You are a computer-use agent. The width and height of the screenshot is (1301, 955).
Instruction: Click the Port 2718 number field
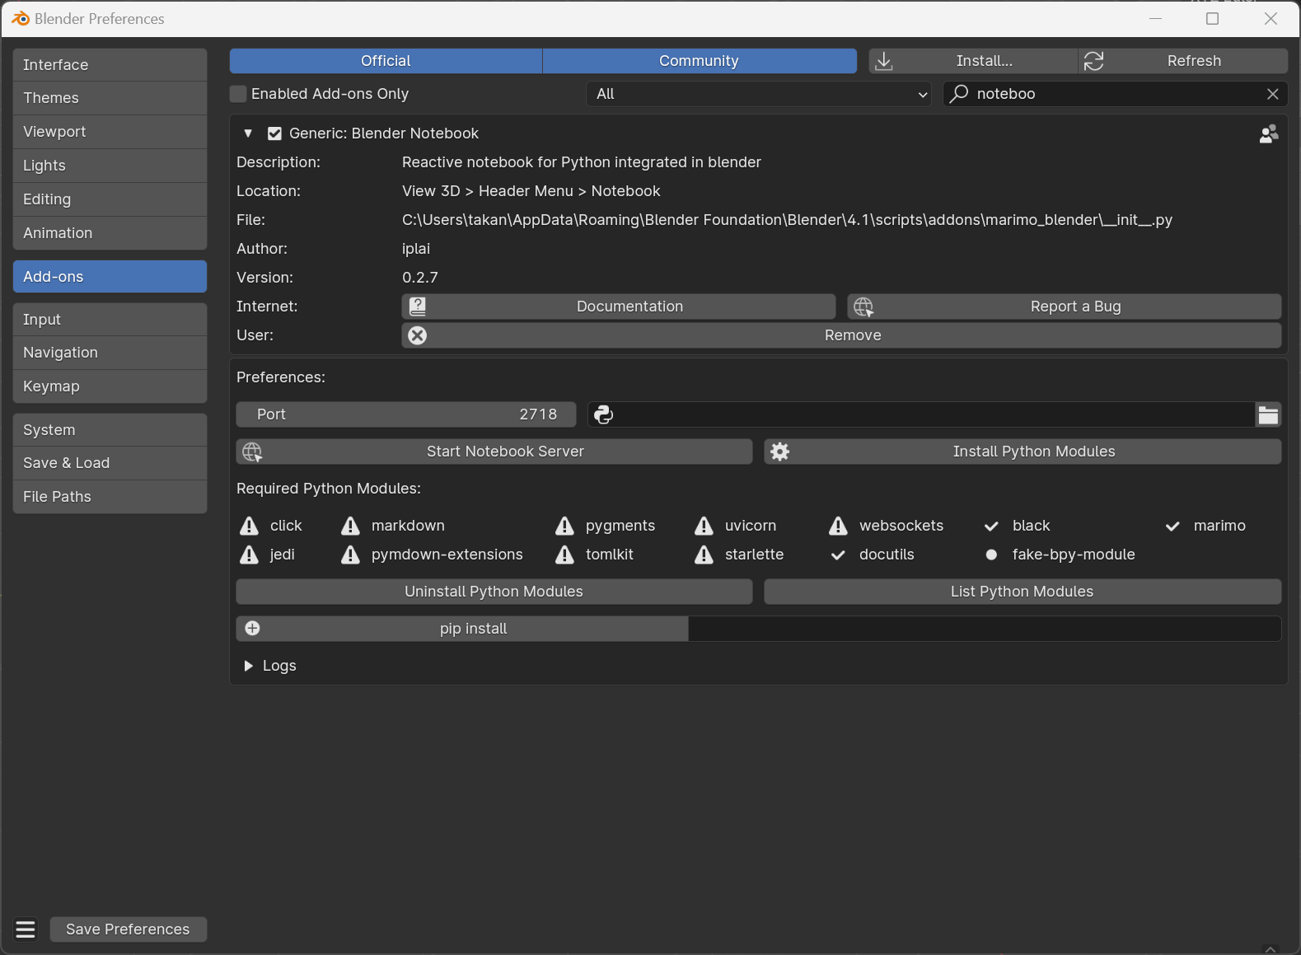tap(406, 414)
